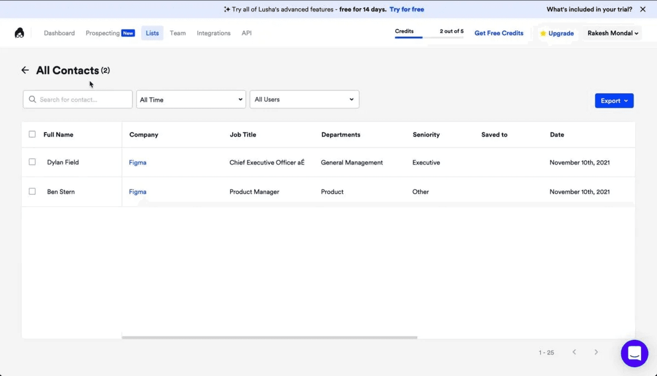Go to previous page arrow

coord(574,352)
